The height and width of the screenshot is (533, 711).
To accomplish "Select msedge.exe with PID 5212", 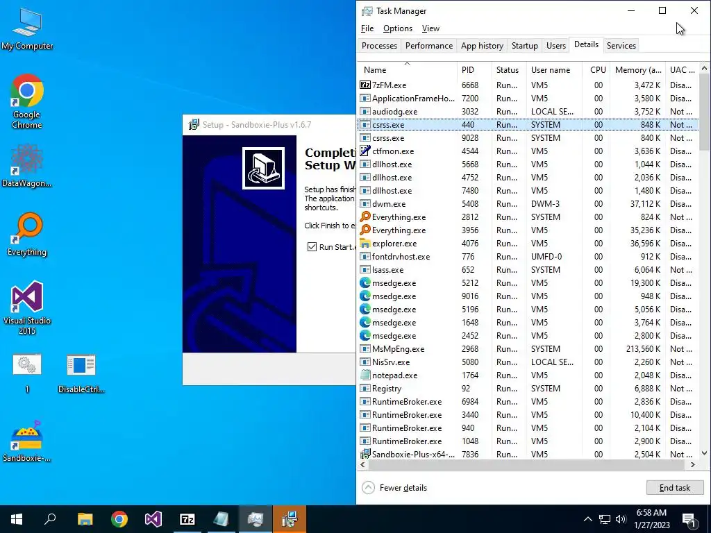I will coord(528,283).
